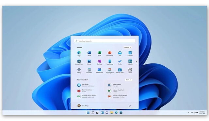Screen dimensions: 209x121
Task: Open the Whiteboard app
Action: pos(99,71)
